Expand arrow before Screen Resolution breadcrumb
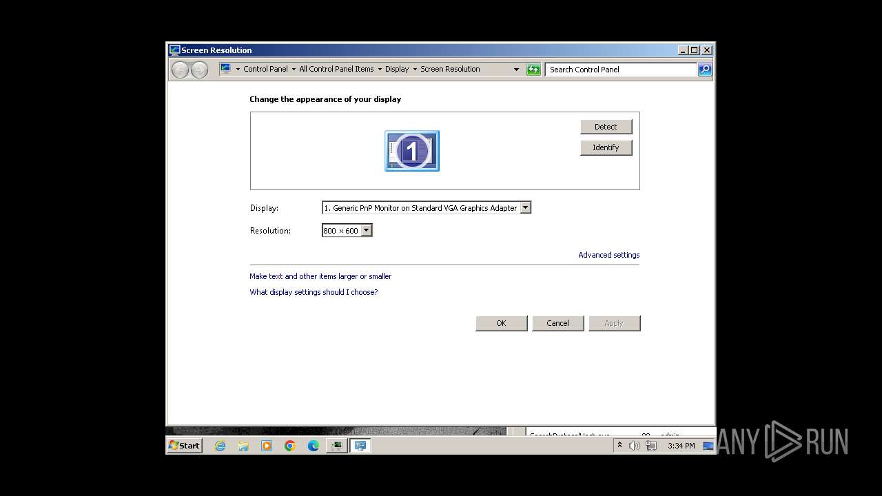Viewport: 882px width, 496px height. (415, 70)
